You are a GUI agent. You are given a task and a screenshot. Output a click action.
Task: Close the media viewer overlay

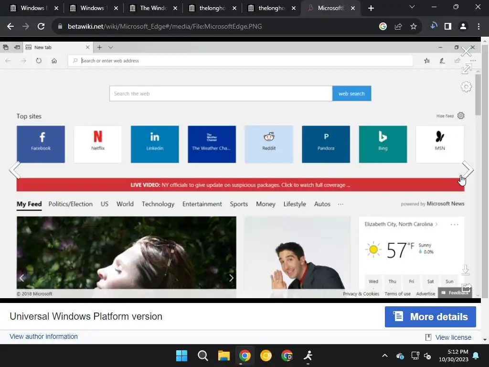(x=466, y=51)
